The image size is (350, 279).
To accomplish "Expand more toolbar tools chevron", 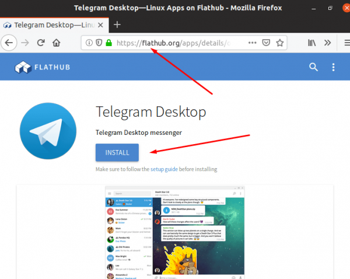I will (x=327, y=43).
